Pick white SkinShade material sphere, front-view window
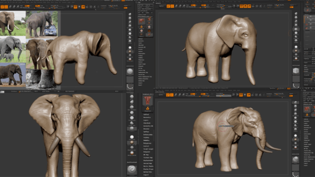The image size is (315, 177). click(x=132, y=137)
